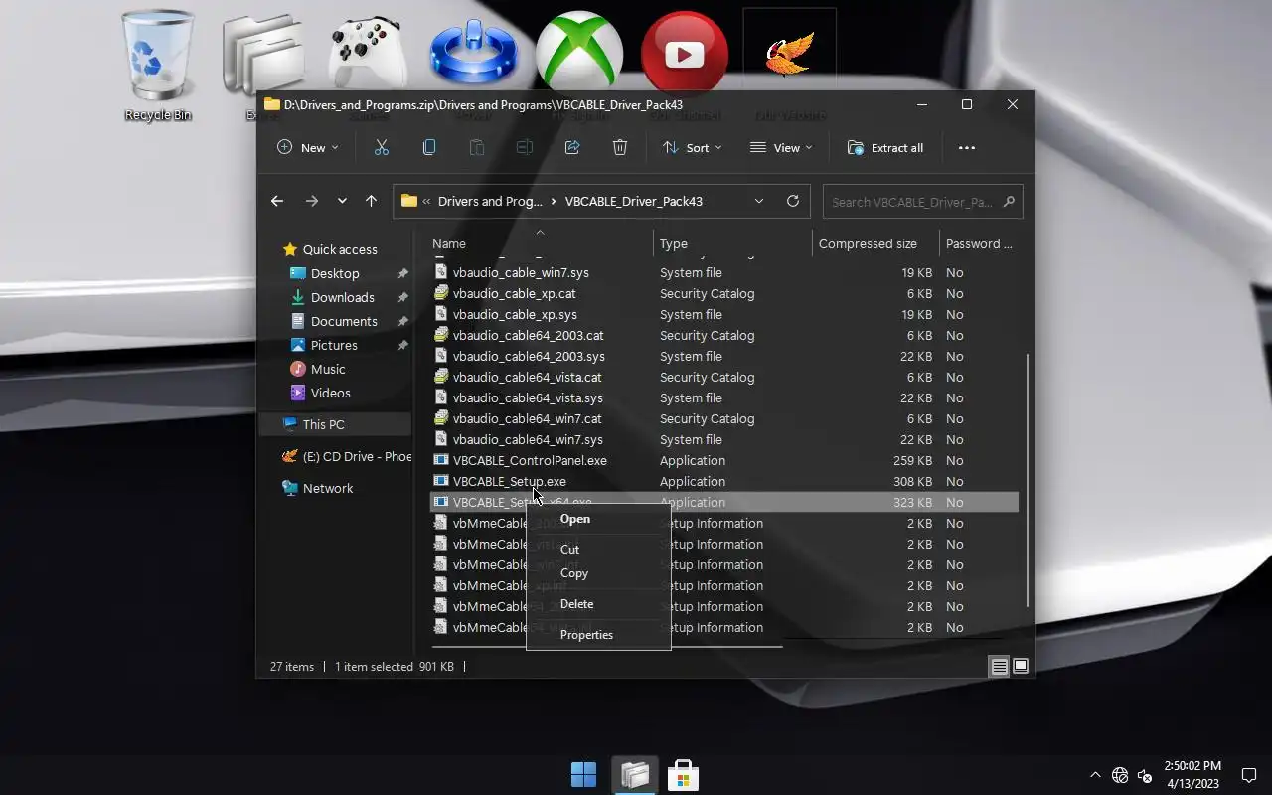Open Recycle Bin on desktop

158,68
